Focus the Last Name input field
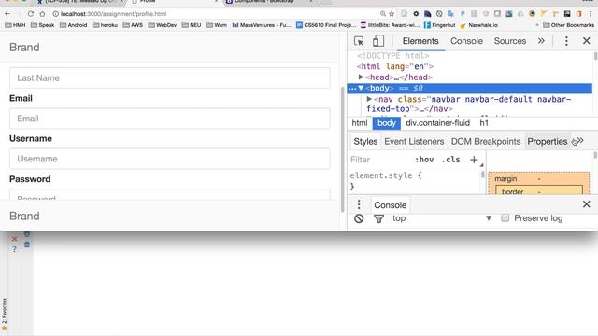This screenshot has height=336, width=598. click(170, 77)
